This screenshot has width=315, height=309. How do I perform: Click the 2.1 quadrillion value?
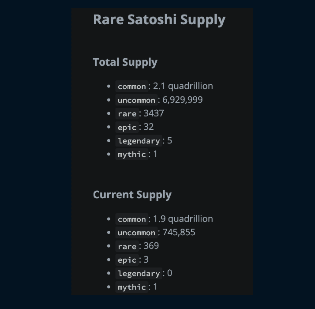point(183,86)
